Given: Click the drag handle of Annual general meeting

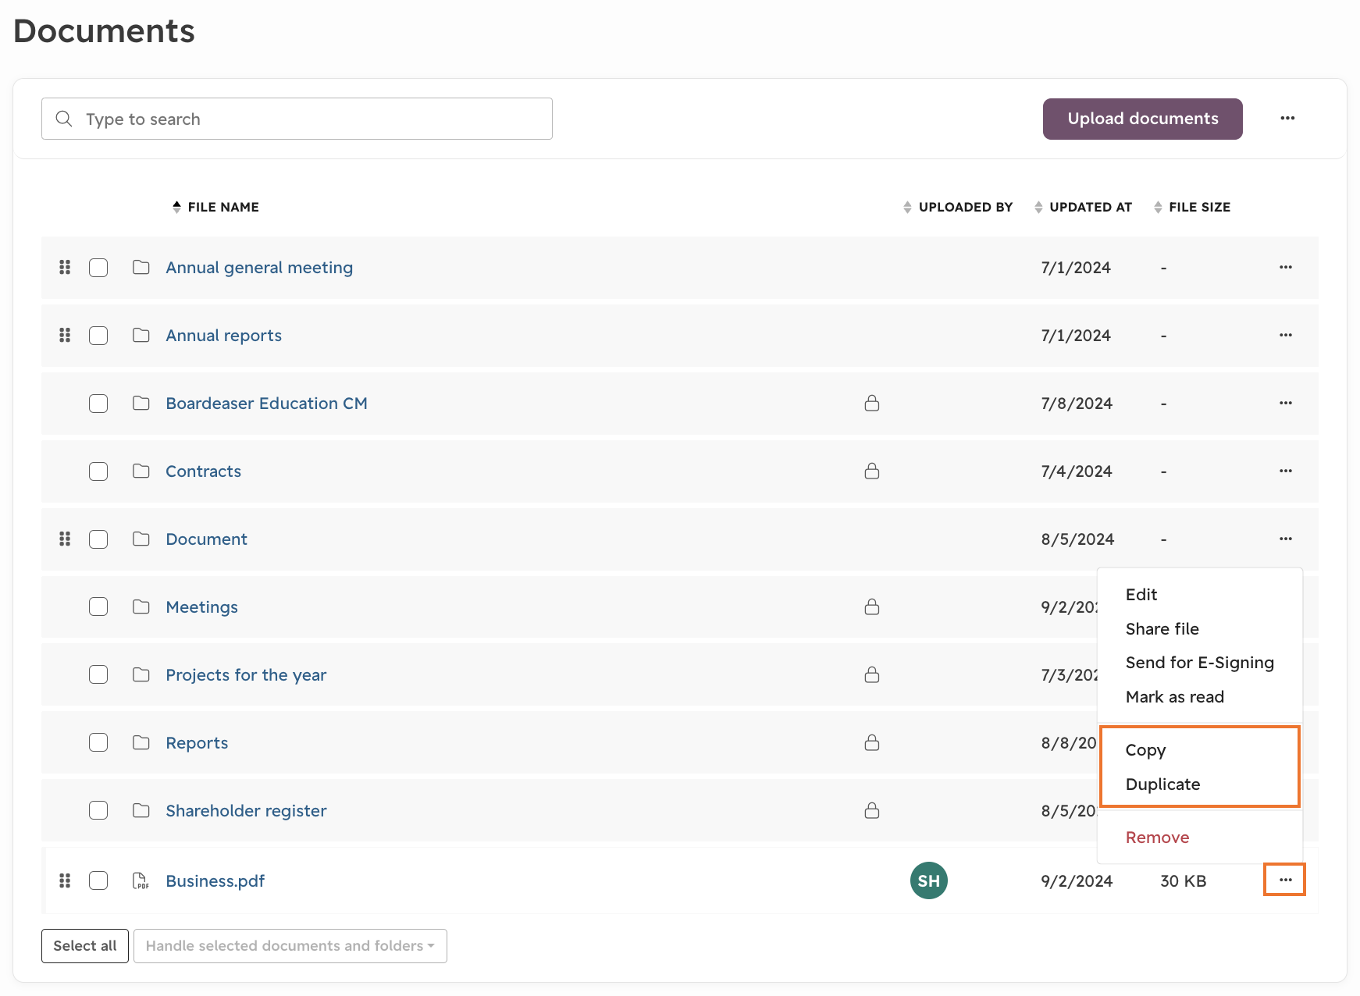Looking at the screenshot, I should tap(65, 268).
